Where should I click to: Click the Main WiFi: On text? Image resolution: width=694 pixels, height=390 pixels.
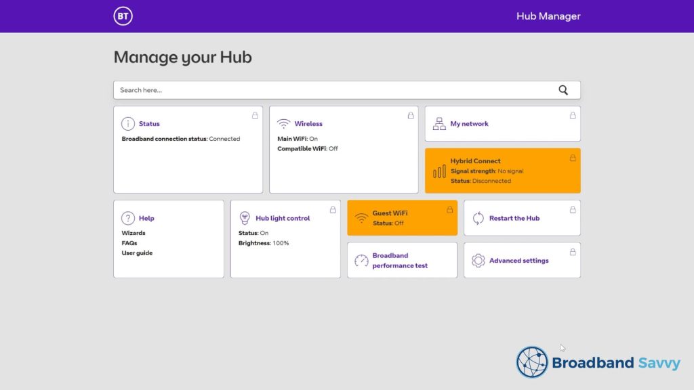point(298,139)
